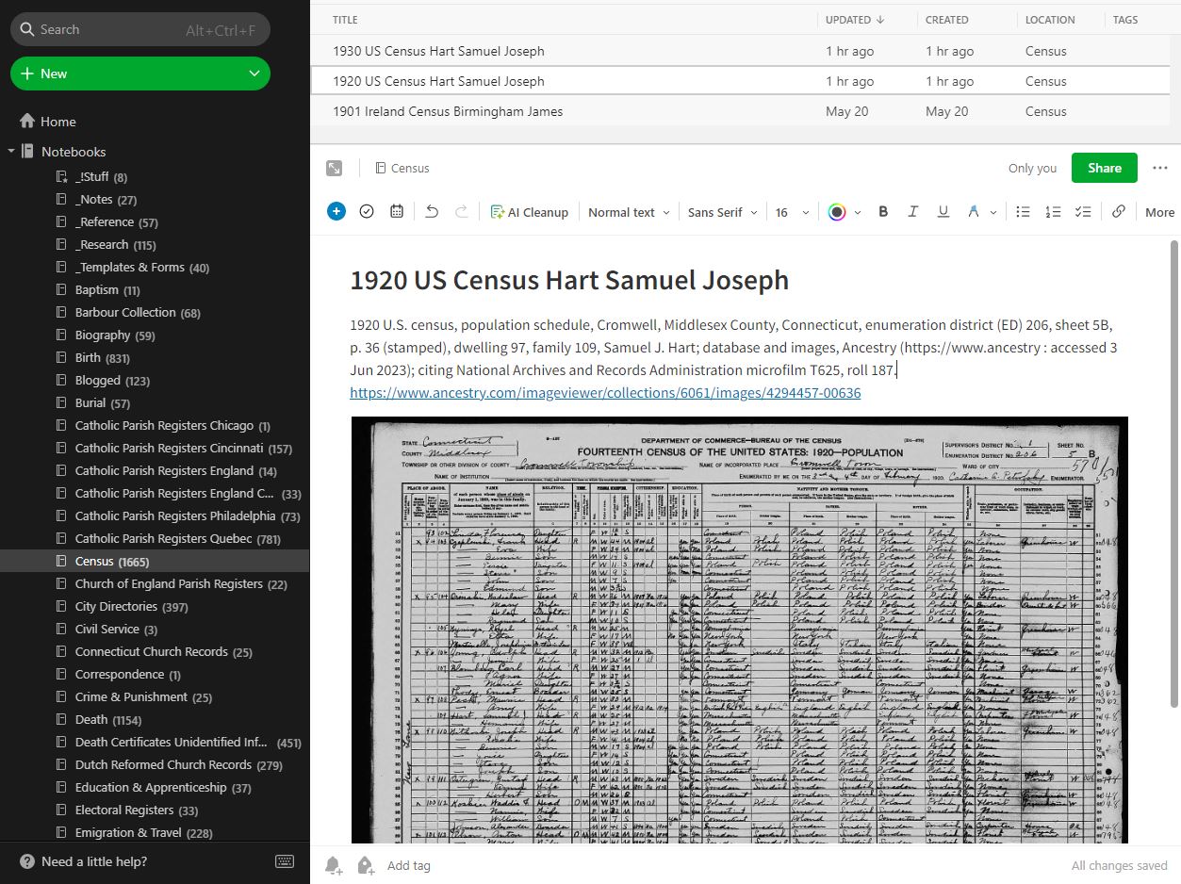Screen dimensions: 1181x884
Task: Open the keyboard shortcuts icon
Action: tap(284, 861)
